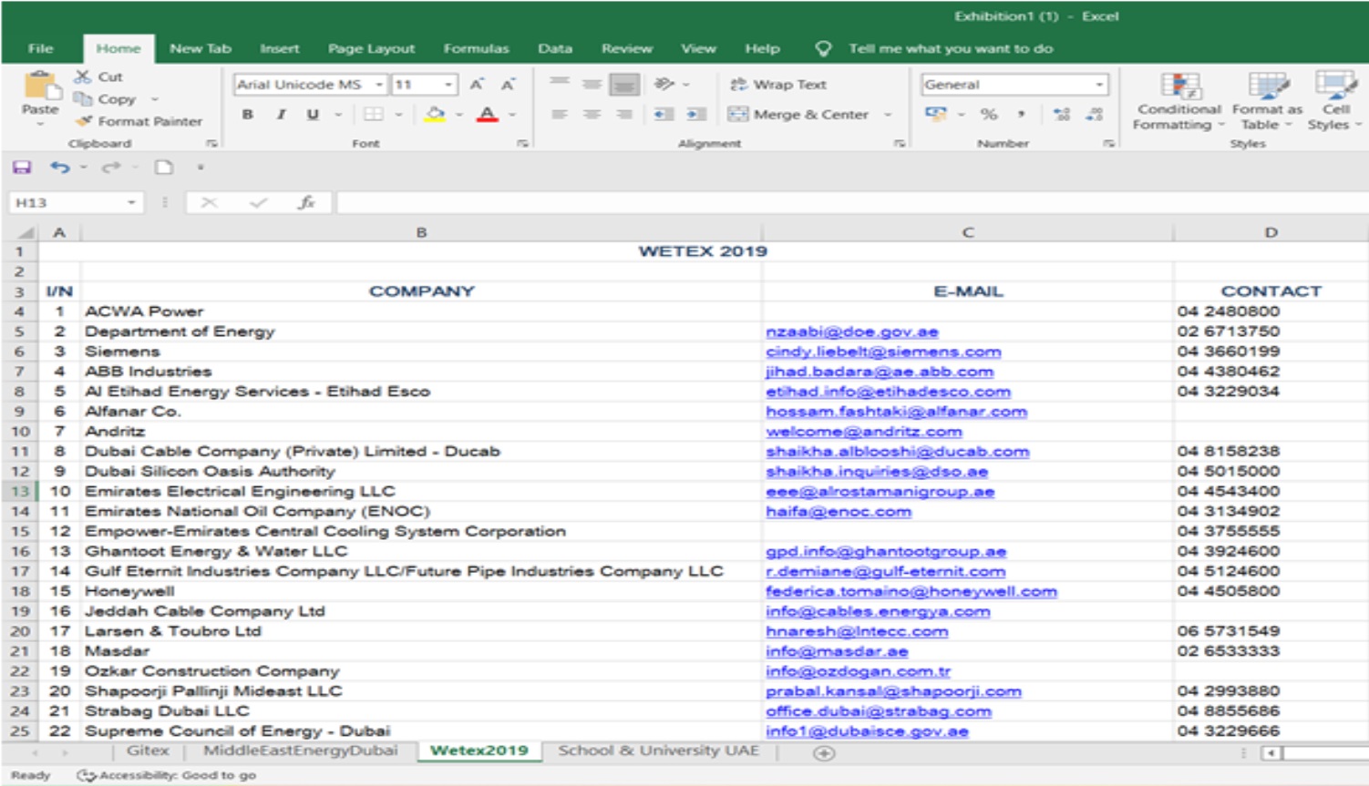Switch to the Formulas tab
The height and width of the screenshot is (786, 1369).
click(476, 48)
